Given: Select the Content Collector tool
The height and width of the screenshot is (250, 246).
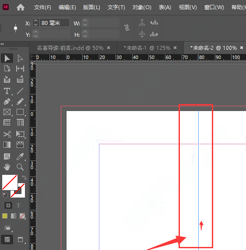Looking at the screenshot, I should coord(7,79).
